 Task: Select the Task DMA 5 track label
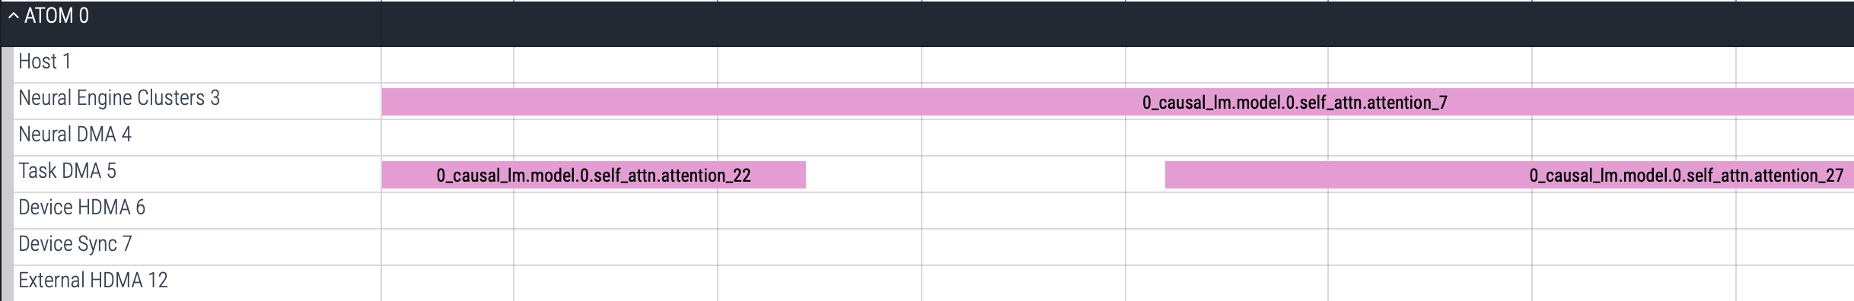(67, 171)
